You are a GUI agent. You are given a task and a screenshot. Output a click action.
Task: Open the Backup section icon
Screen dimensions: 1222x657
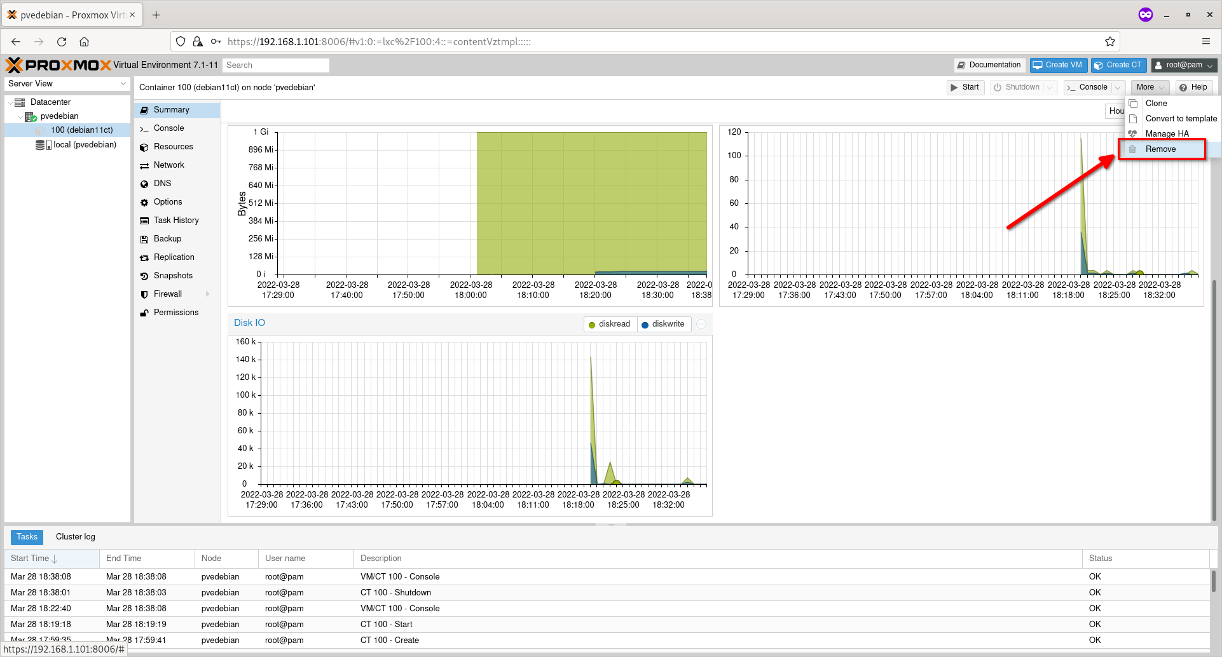coord(145,238)
